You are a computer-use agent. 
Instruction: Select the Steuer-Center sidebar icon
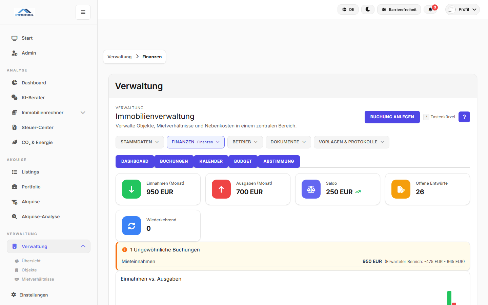point(14,127)
